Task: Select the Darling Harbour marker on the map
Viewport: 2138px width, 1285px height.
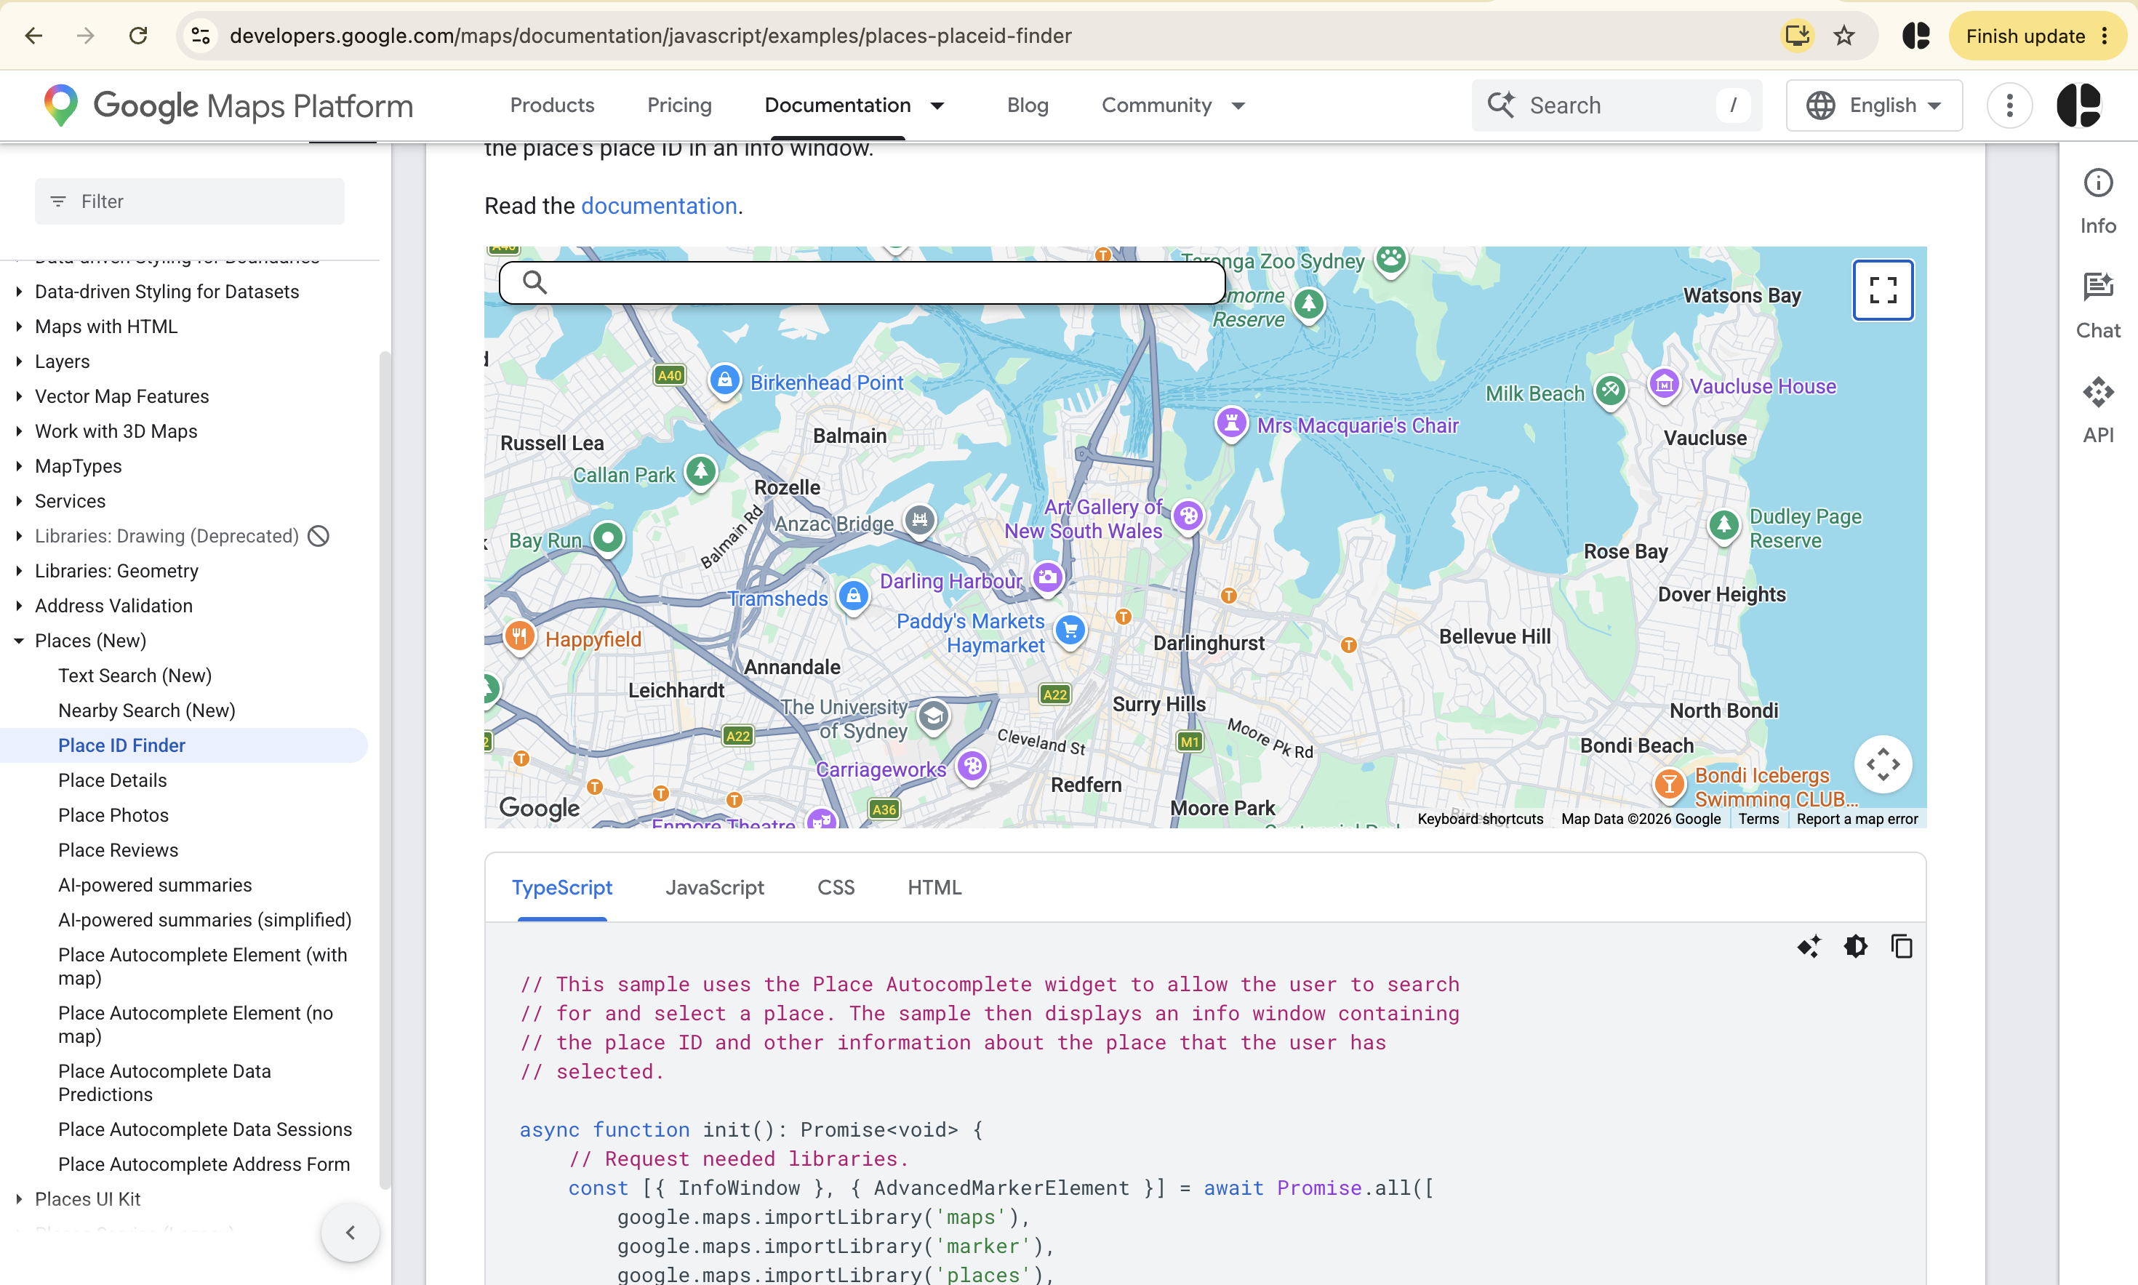Action: click(x=1048, y=577)
